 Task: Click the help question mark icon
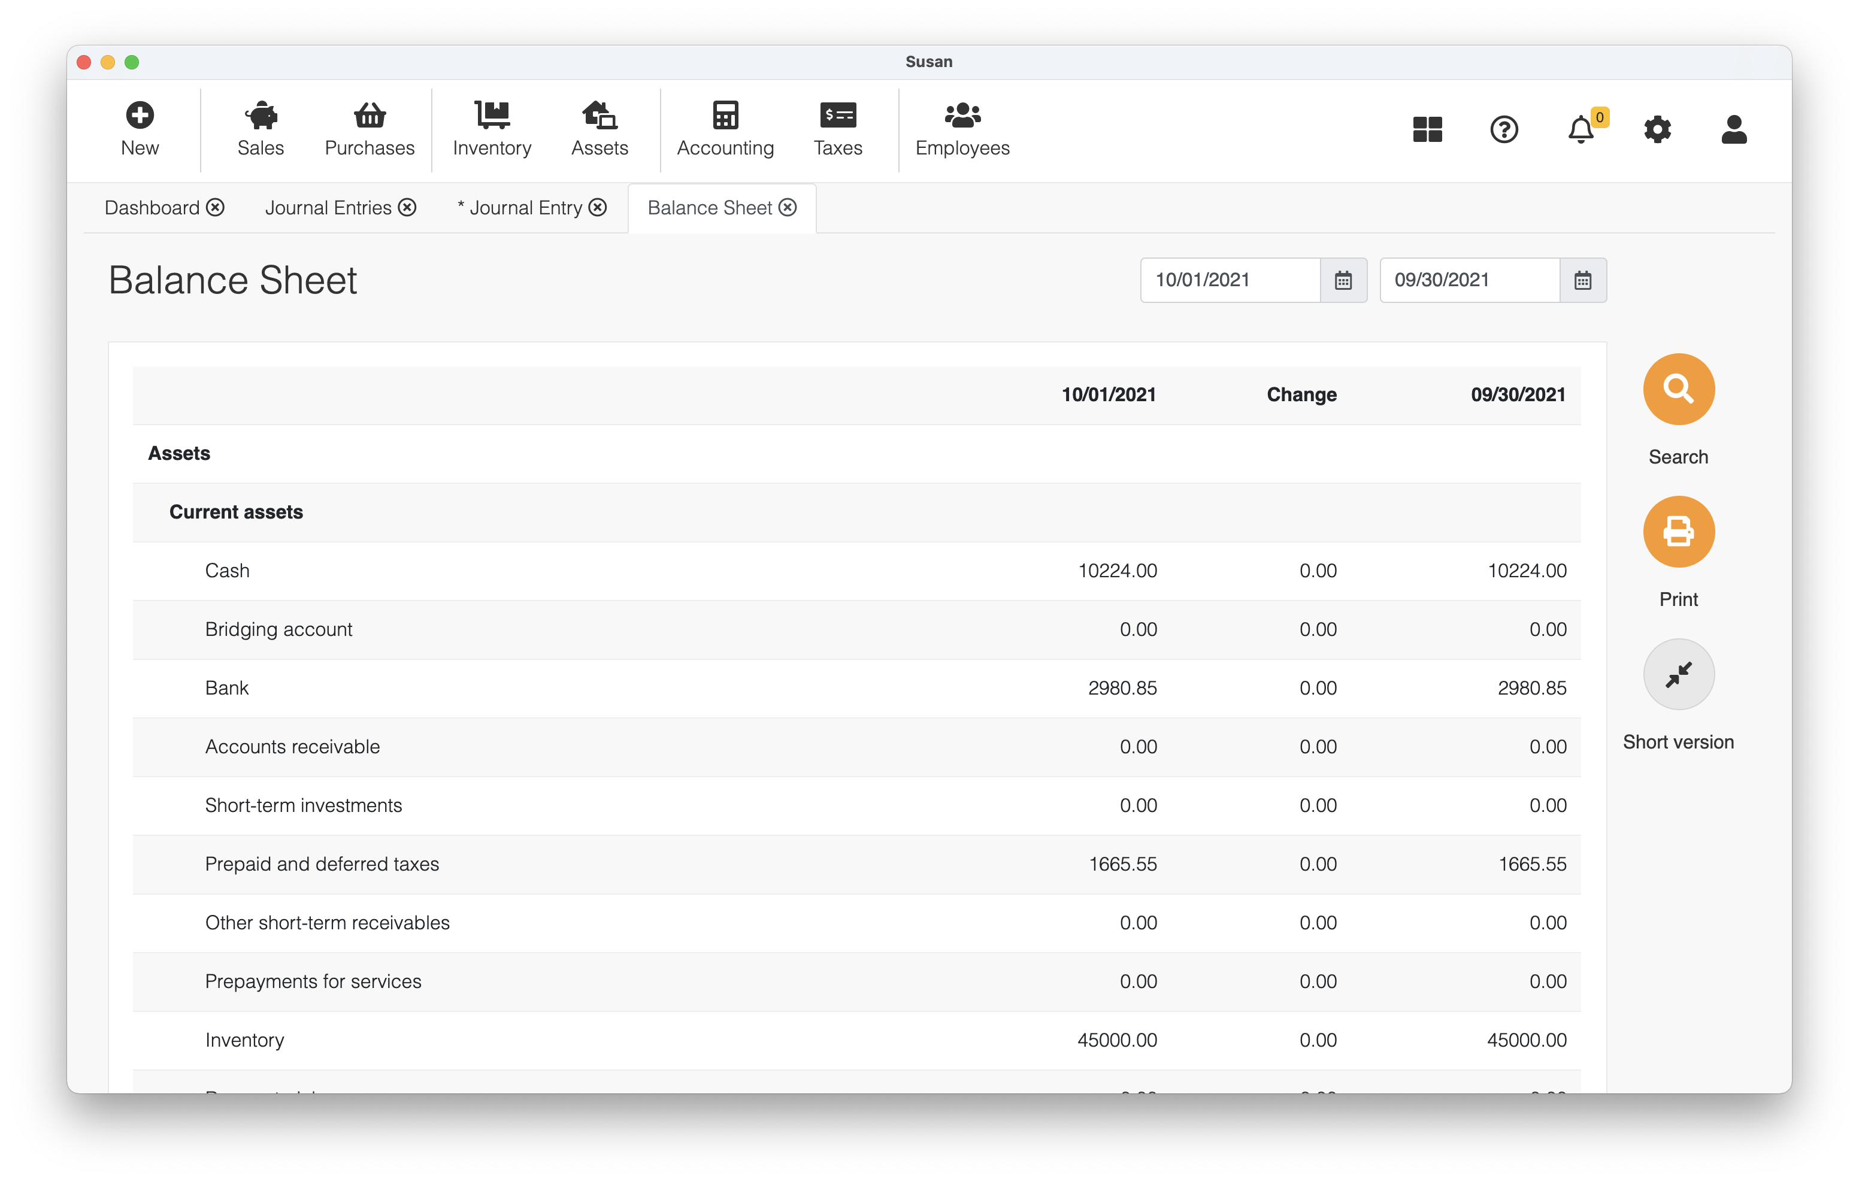(1503, 129)
